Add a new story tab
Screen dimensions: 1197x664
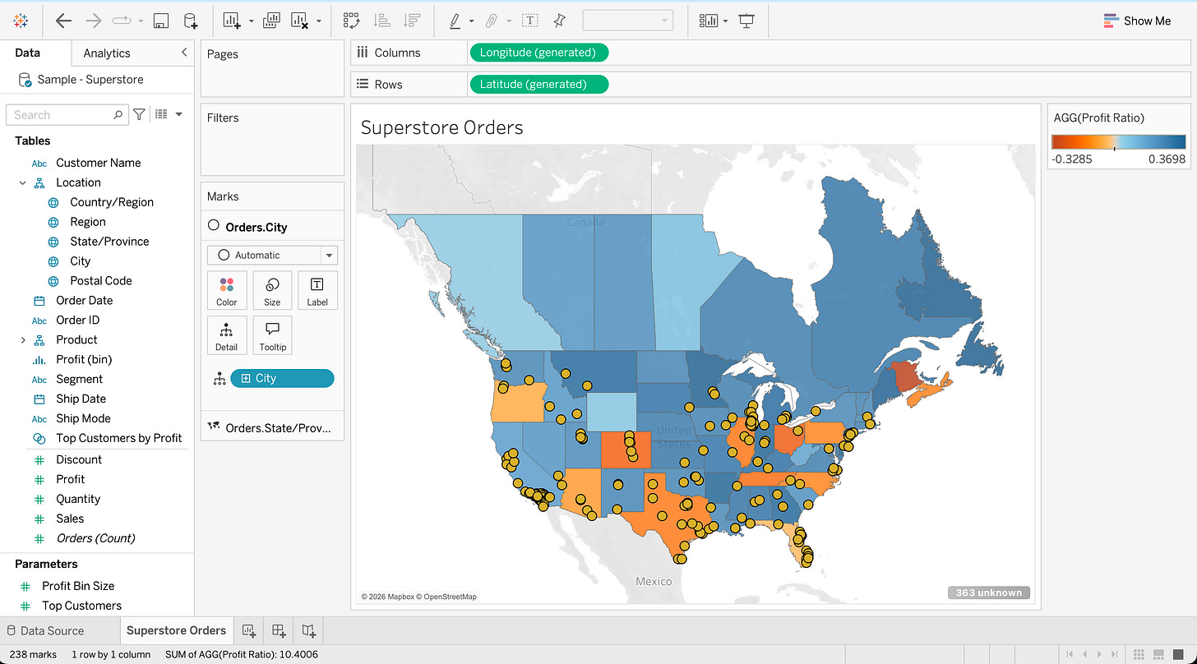click(308, 631)
